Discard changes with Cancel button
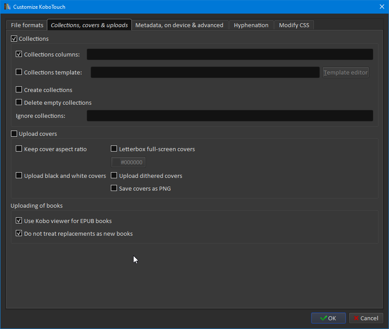This screenshot has width=389, height=329. (366, 318)
